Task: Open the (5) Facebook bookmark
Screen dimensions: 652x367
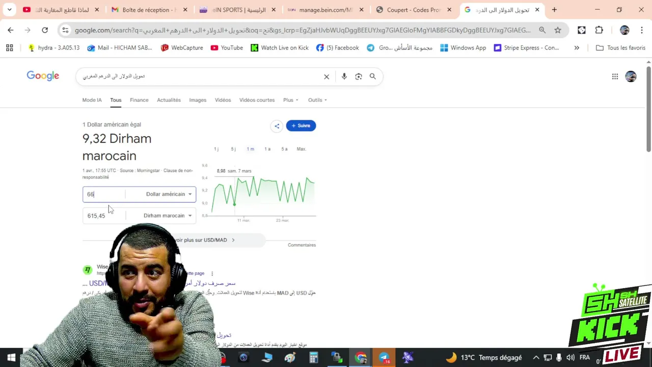Action: 337,48
